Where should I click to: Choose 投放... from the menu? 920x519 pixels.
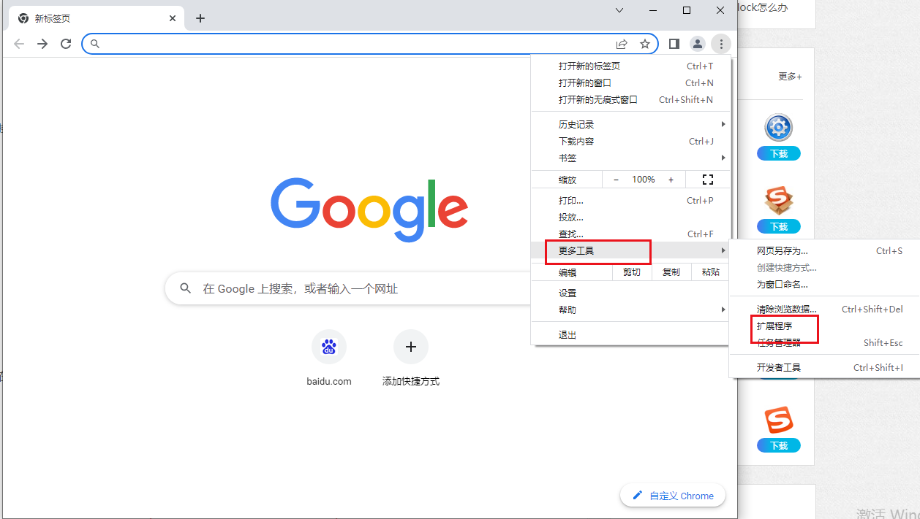click(630, 217)
